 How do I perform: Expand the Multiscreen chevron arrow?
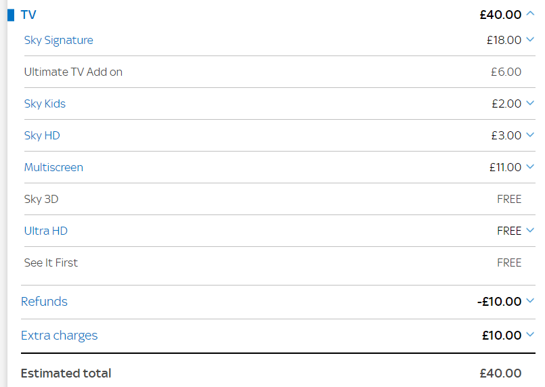[x=530, y=166]
